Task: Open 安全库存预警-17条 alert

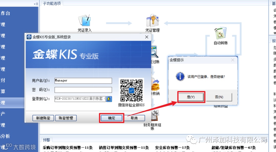Action: pyautogui.click(x=172, y=147)
